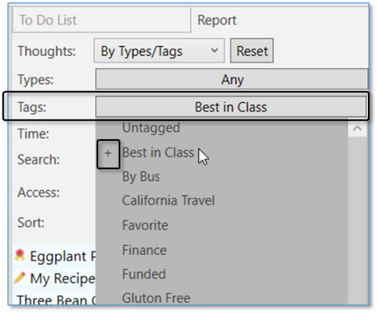Click the red ribbon icon next to Eggplant
The width and height of the screenshot is (377, 313).
[x=20, y=256]
